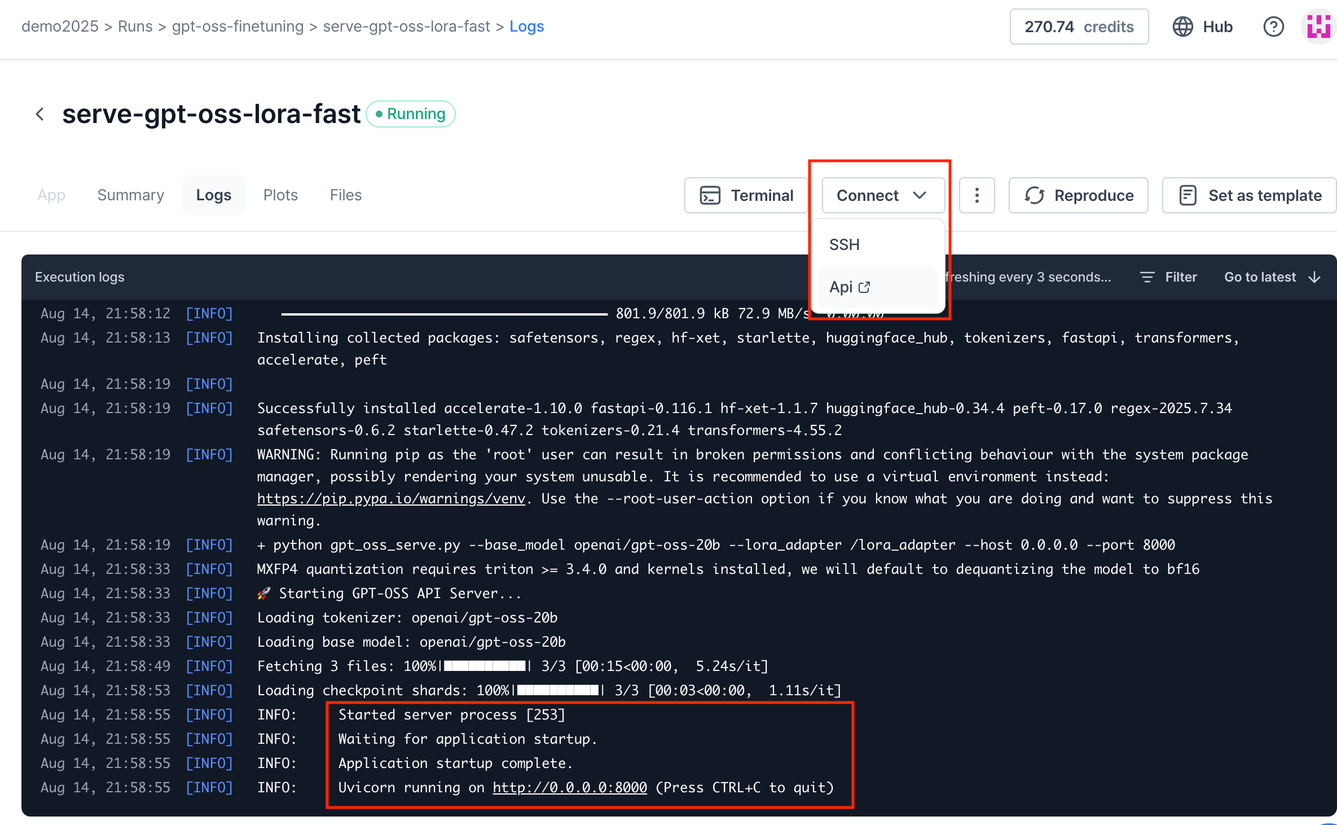Open the pip venv warnings link
The width and height of the screenshot is (1337, 825).
390,499
